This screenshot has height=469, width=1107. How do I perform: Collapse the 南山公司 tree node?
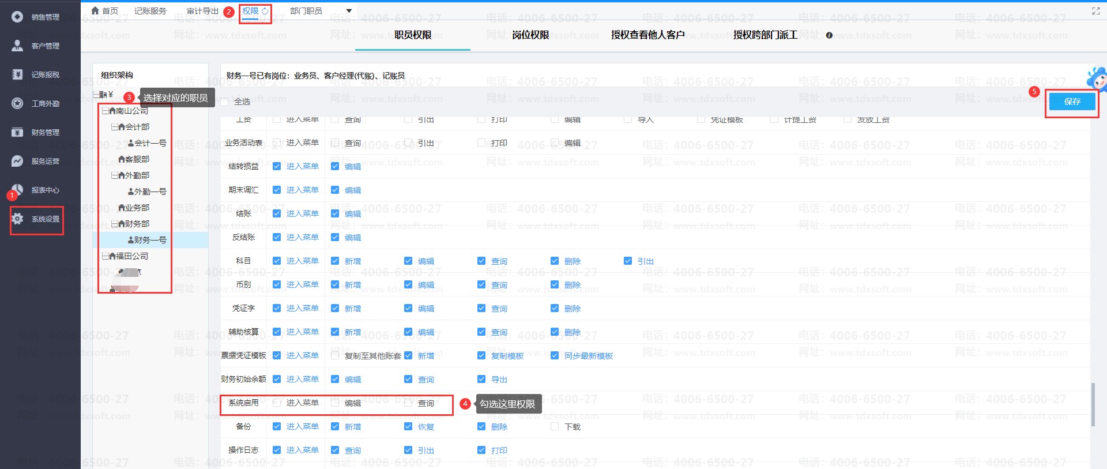[x=105, y=111]
